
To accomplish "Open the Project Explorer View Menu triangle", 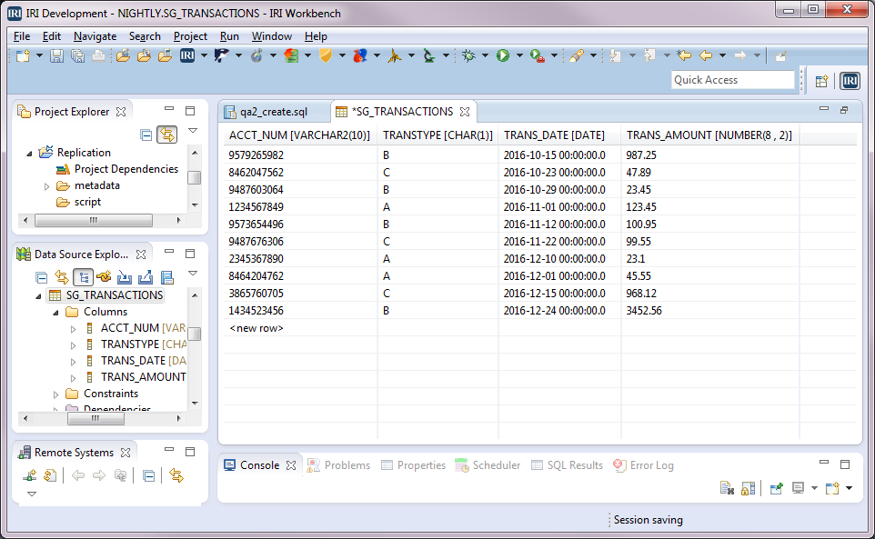I will [193, 130].
